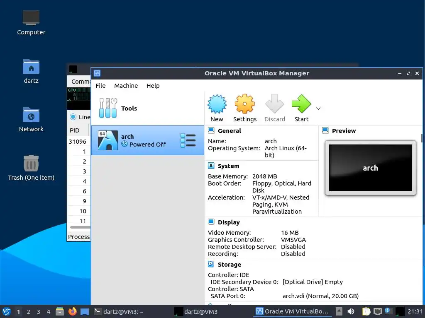
Task: Open the System settings header link
Action: click(x=229, y=166)
